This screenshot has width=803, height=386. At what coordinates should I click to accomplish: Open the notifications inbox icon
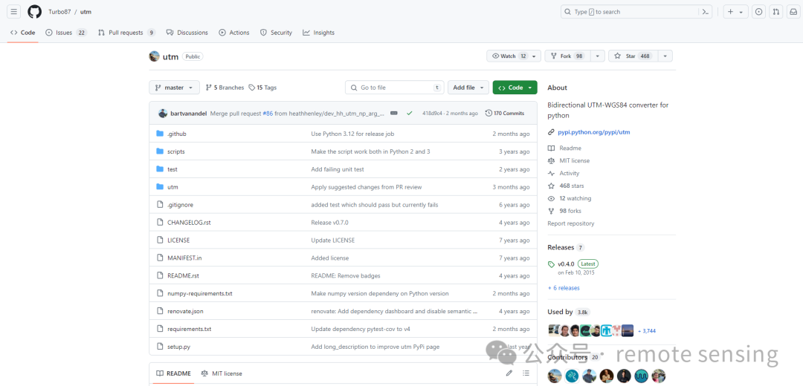coord(793,12)
